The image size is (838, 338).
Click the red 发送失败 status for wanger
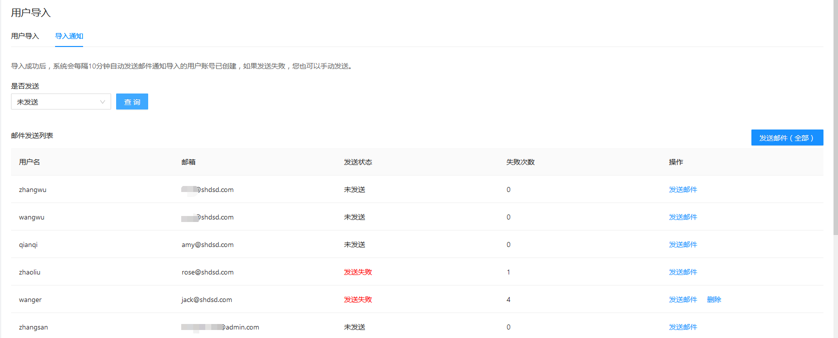pos(358,299)
